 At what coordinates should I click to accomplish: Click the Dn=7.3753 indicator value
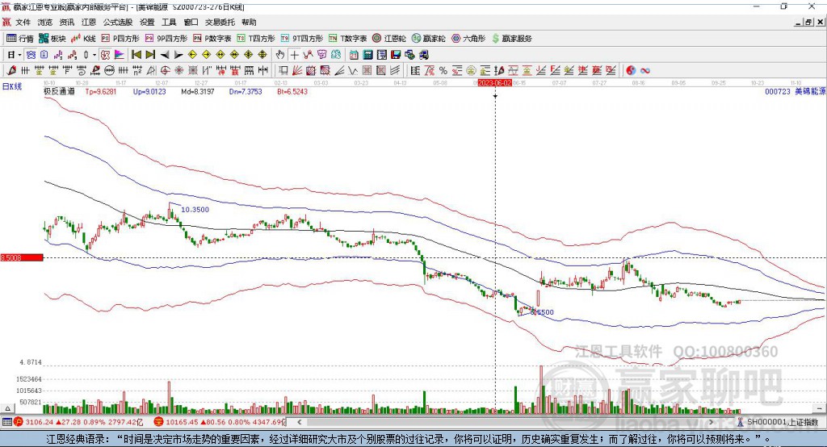coord(246,91)
